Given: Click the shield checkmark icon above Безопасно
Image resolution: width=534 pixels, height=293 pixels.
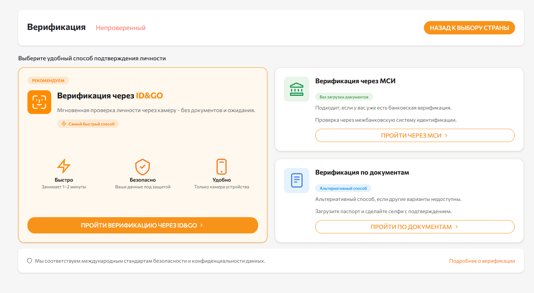Looking at the screenshot, I should click(x=142, y=167).
